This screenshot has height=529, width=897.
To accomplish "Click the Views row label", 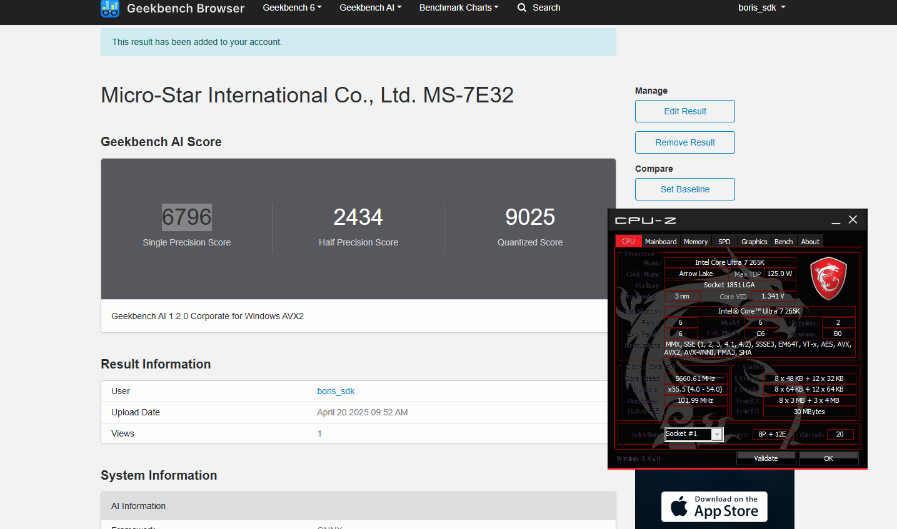I will pos(123,433).
